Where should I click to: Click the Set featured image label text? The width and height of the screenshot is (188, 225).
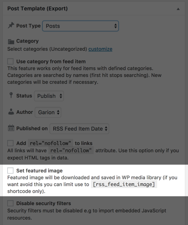point(40,171)
